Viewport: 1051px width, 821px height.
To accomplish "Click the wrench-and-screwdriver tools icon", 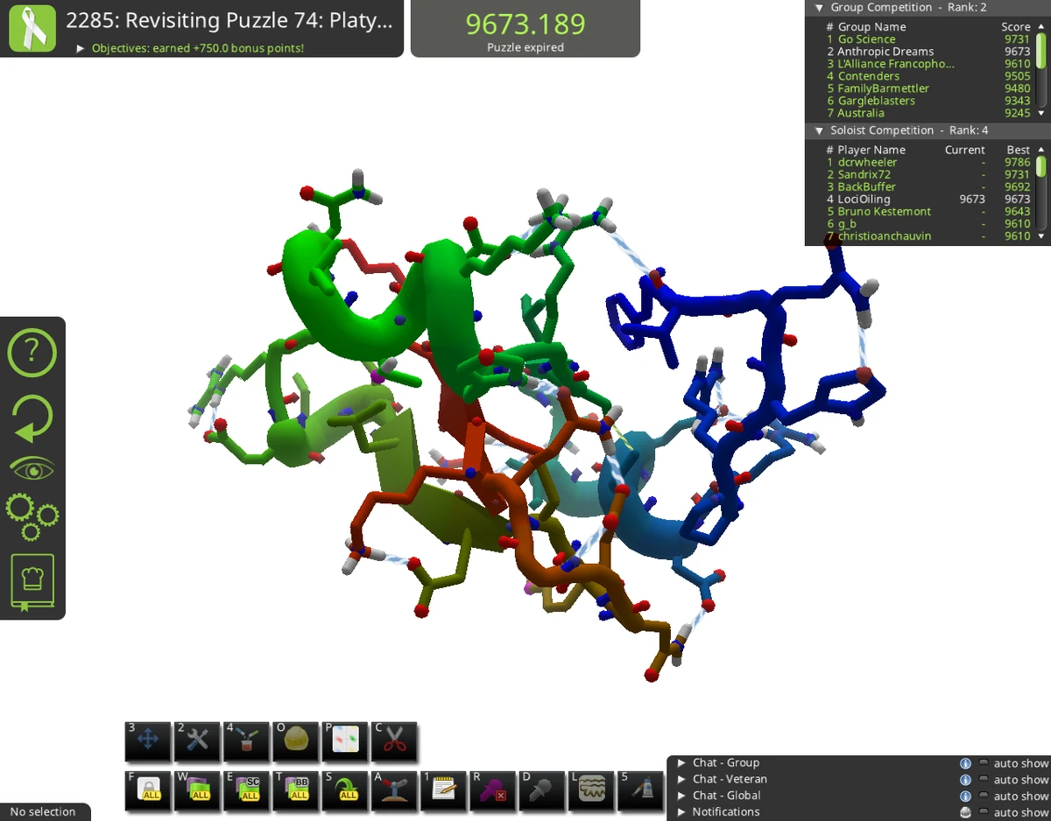I will (x=197, y=741).
